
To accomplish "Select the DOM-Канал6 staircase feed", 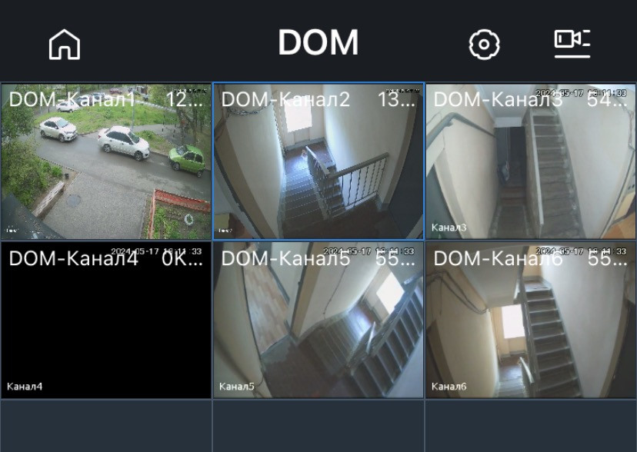I will (531, 320).
